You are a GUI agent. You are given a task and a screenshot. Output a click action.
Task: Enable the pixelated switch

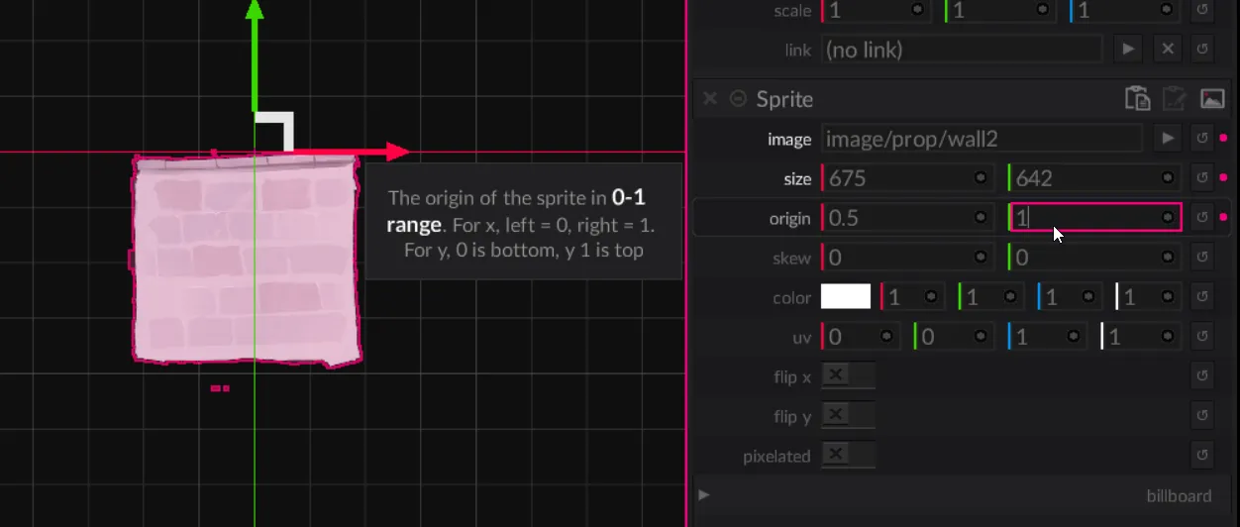point(848,455)
